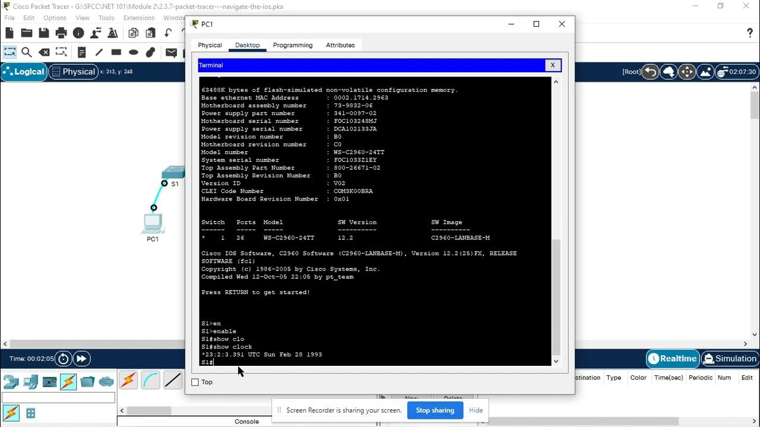The image size is (760, 427).
Task: Close Terminal with X button
Action: pyautogui.click(x=552, y=65)
